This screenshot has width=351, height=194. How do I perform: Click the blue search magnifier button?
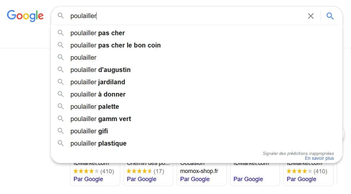point(330,16)
